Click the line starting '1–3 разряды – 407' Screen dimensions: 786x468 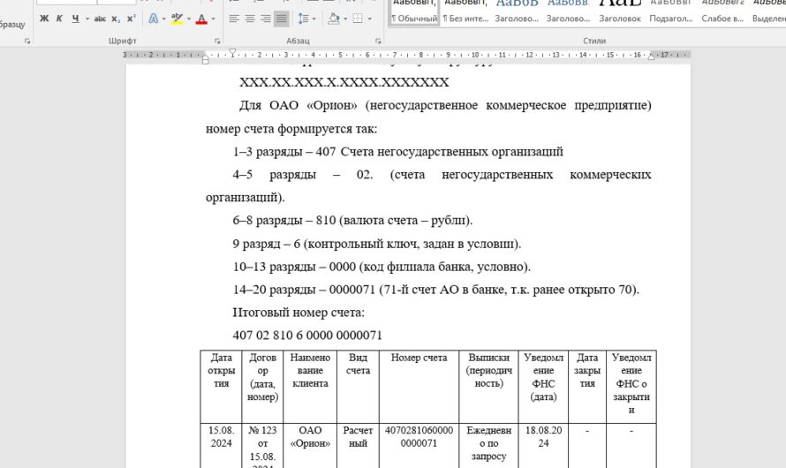pos(398,151)
